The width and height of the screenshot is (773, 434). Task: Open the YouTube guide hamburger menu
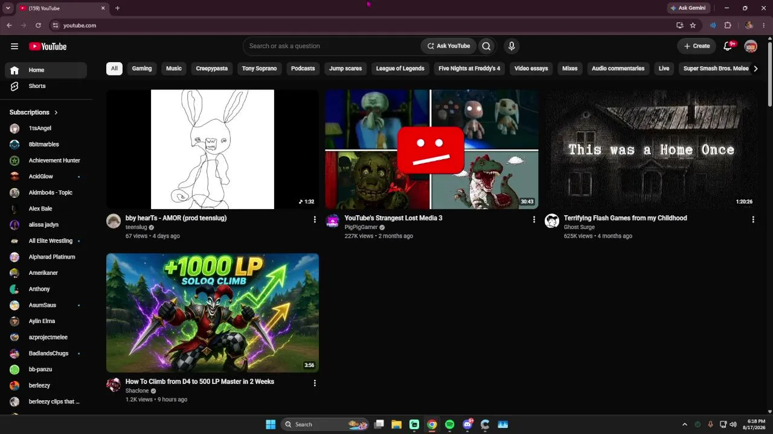click(x=14, y=46)
